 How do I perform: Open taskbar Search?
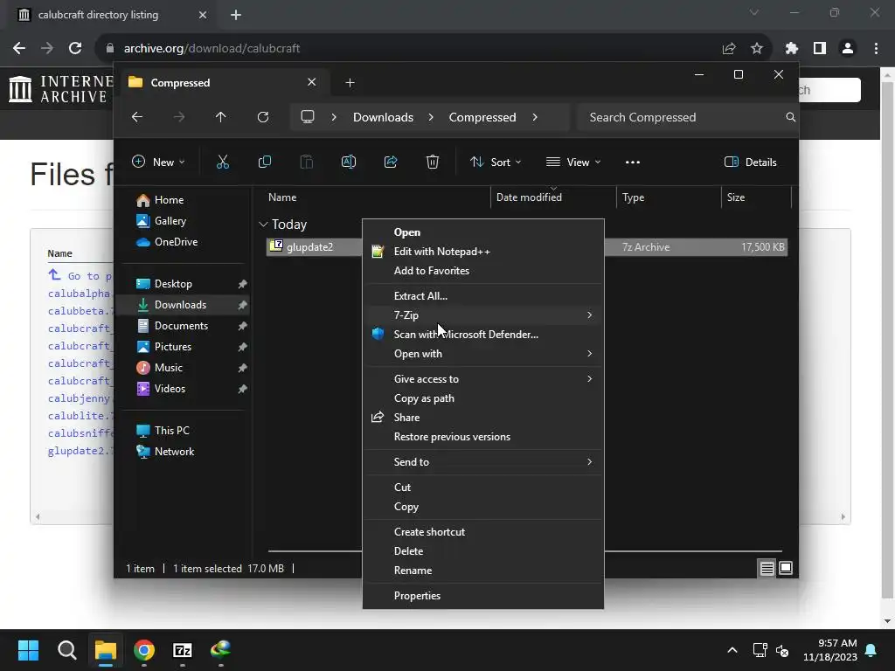coord(66,650)
